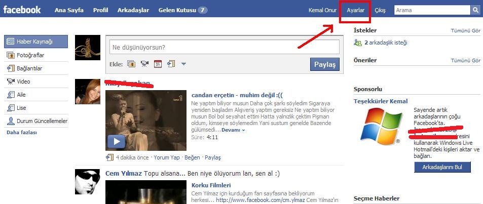Click the facebook logo
The height and width of the screenshot is (204, 483).
22,10
